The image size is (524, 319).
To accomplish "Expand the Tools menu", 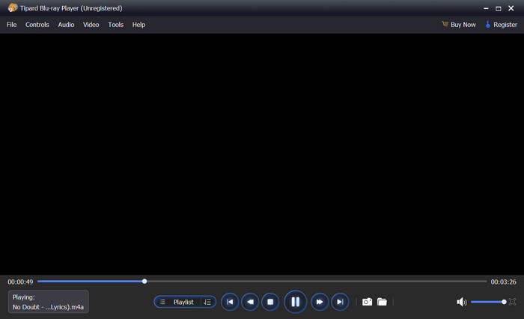I will [x=115, y=25].
